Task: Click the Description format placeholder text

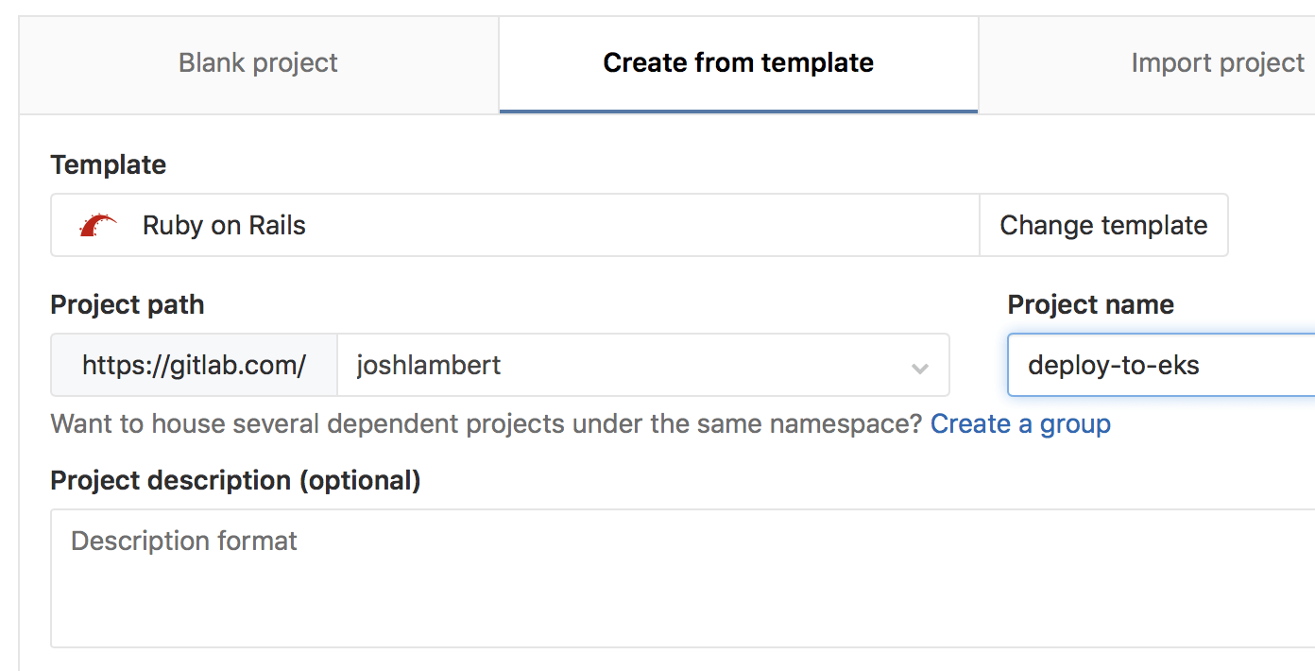Action: click(183, 541)
